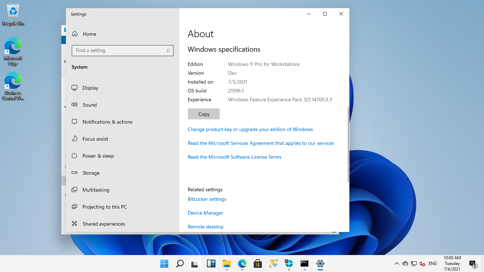Image resolution: width=484 pixels, height=272 pixels.
Task: Click the Find a setting search box
Action: pos(122,50)
